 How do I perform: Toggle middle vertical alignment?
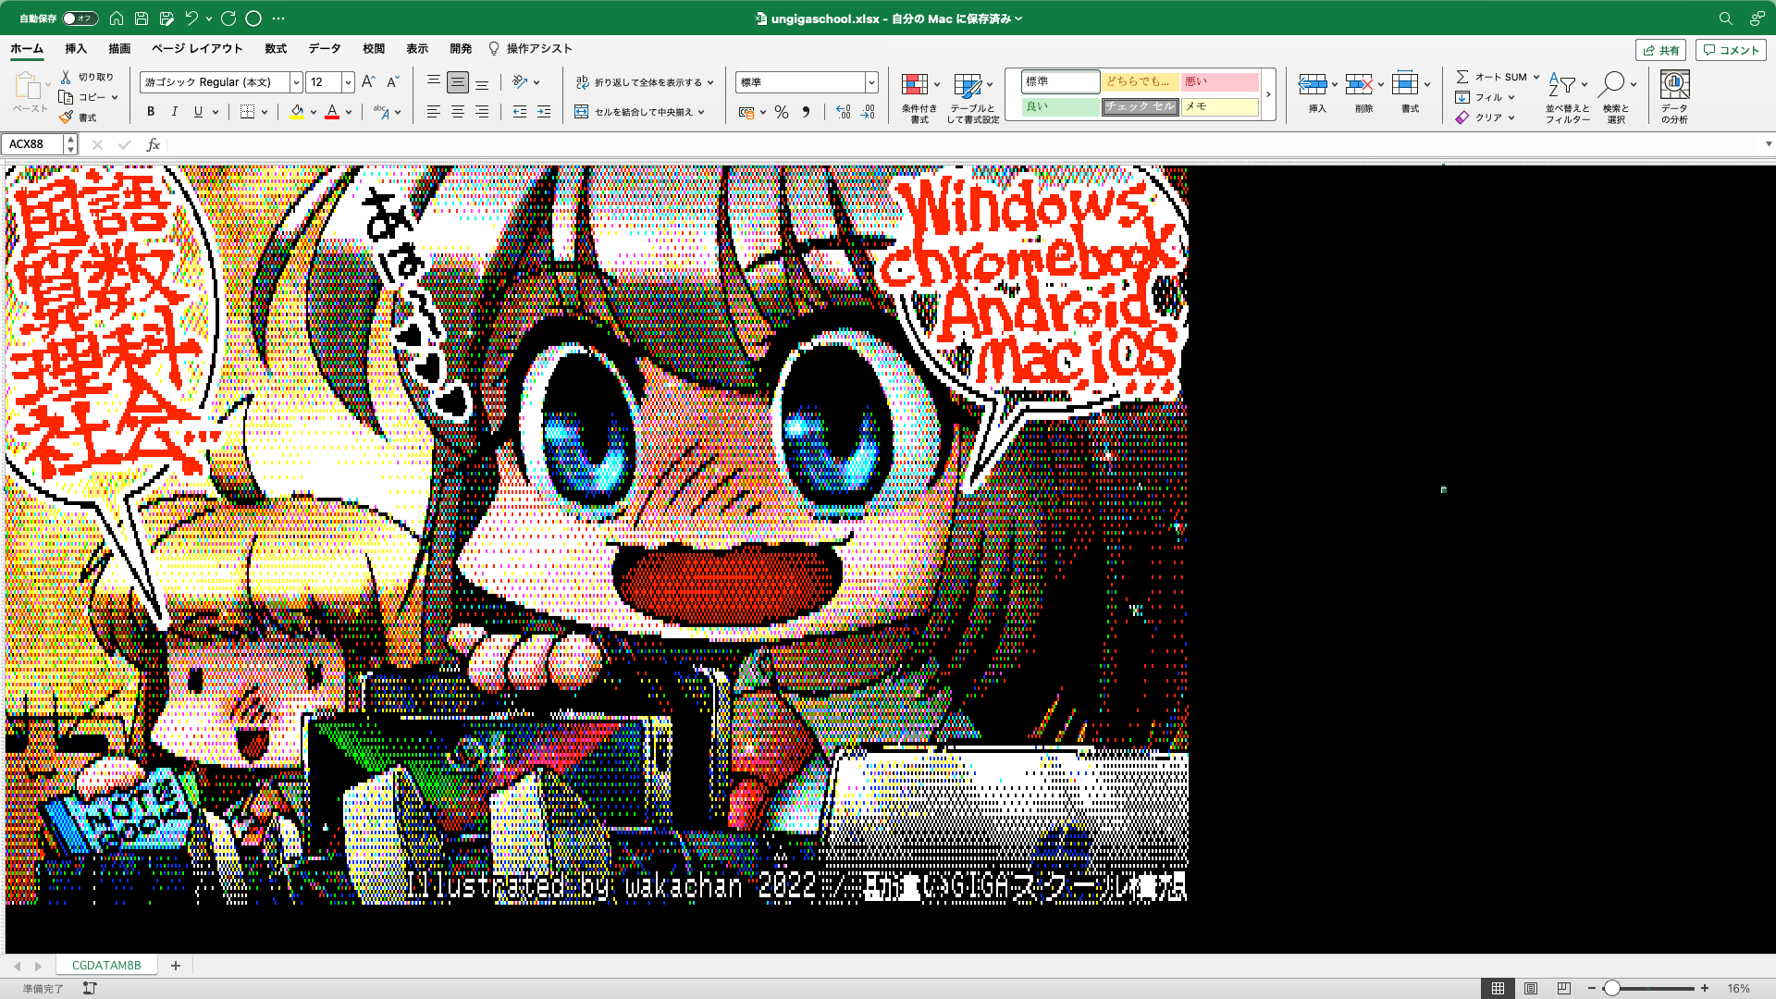(x=458, y=82)
